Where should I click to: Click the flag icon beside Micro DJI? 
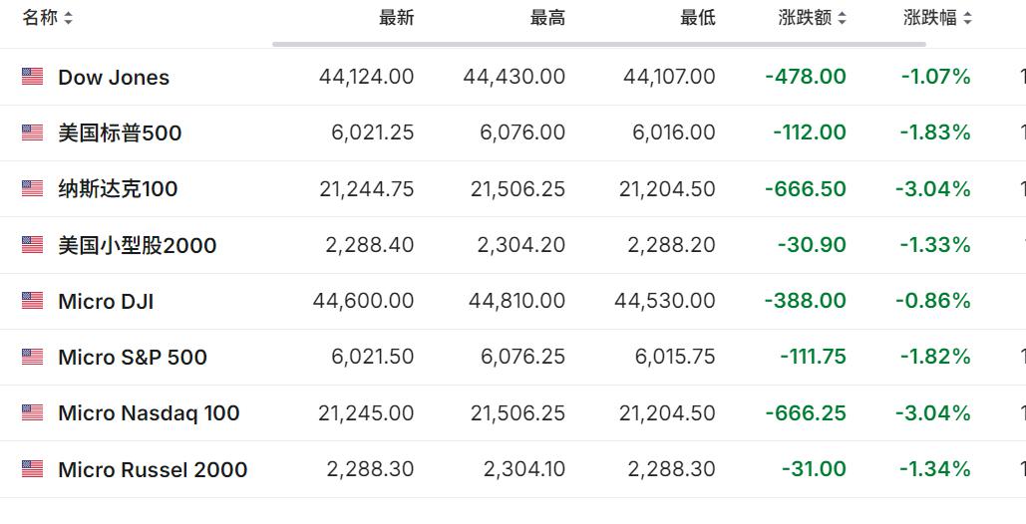(32, 301)
